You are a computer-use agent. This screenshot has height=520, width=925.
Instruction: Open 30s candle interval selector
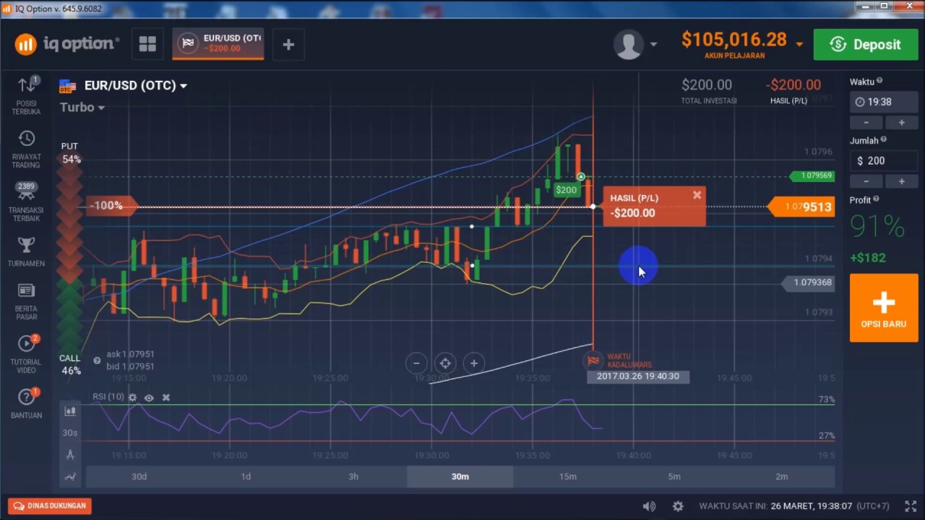pyautogui.click(x=70, y=433)
